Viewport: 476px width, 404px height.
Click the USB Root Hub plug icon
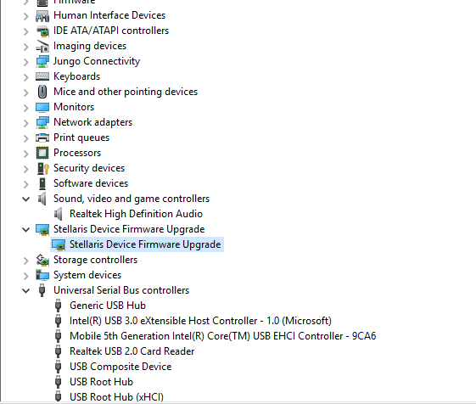coord(58,382)
